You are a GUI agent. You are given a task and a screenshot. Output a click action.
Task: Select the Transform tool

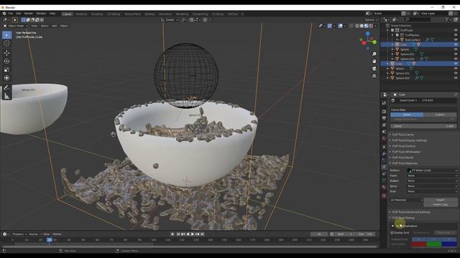pos(6,78)
